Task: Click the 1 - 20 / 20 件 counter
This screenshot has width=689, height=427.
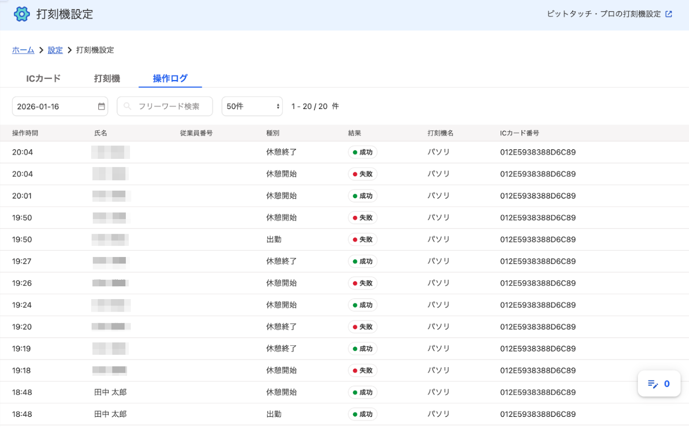Action: (x=315, y=106)
